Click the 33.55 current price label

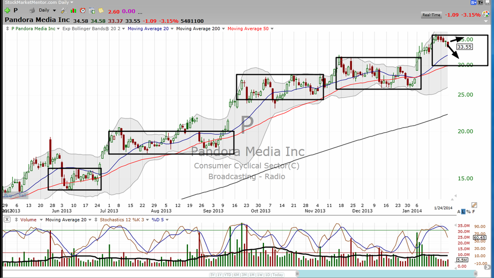click(465, 47)
